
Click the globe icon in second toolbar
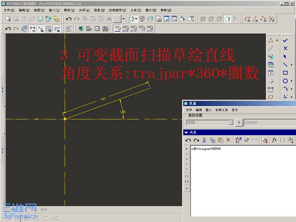(x=81, y=29)
